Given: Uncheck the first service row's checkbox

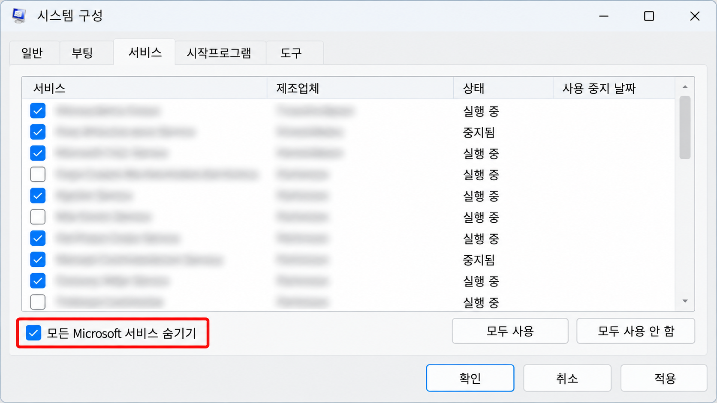Looking at the screenshot, I should coord(38,111).
